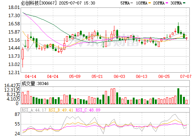Click the 04-24 date axis label
The height and width of the screenshot is (136, 195).
pos(52,76)
